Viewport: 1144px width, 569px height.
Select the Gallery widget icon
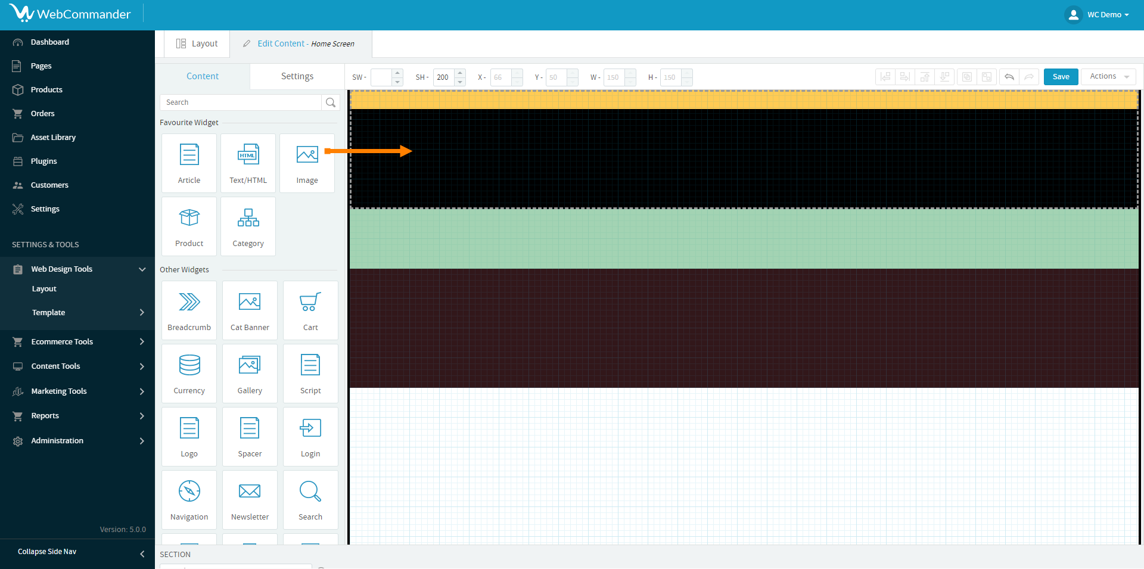point(250,365)
